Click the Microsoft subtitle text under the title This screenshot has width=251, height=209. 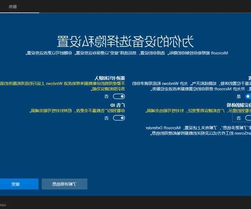[x=125, y=53]
